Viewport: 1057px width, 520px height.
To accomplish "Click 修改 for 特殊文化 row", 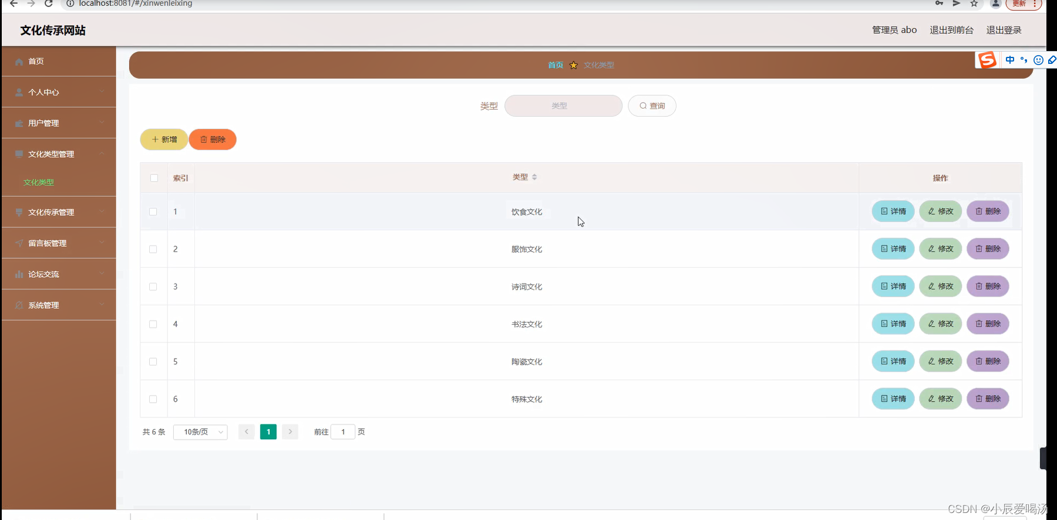I will [941, 399].
